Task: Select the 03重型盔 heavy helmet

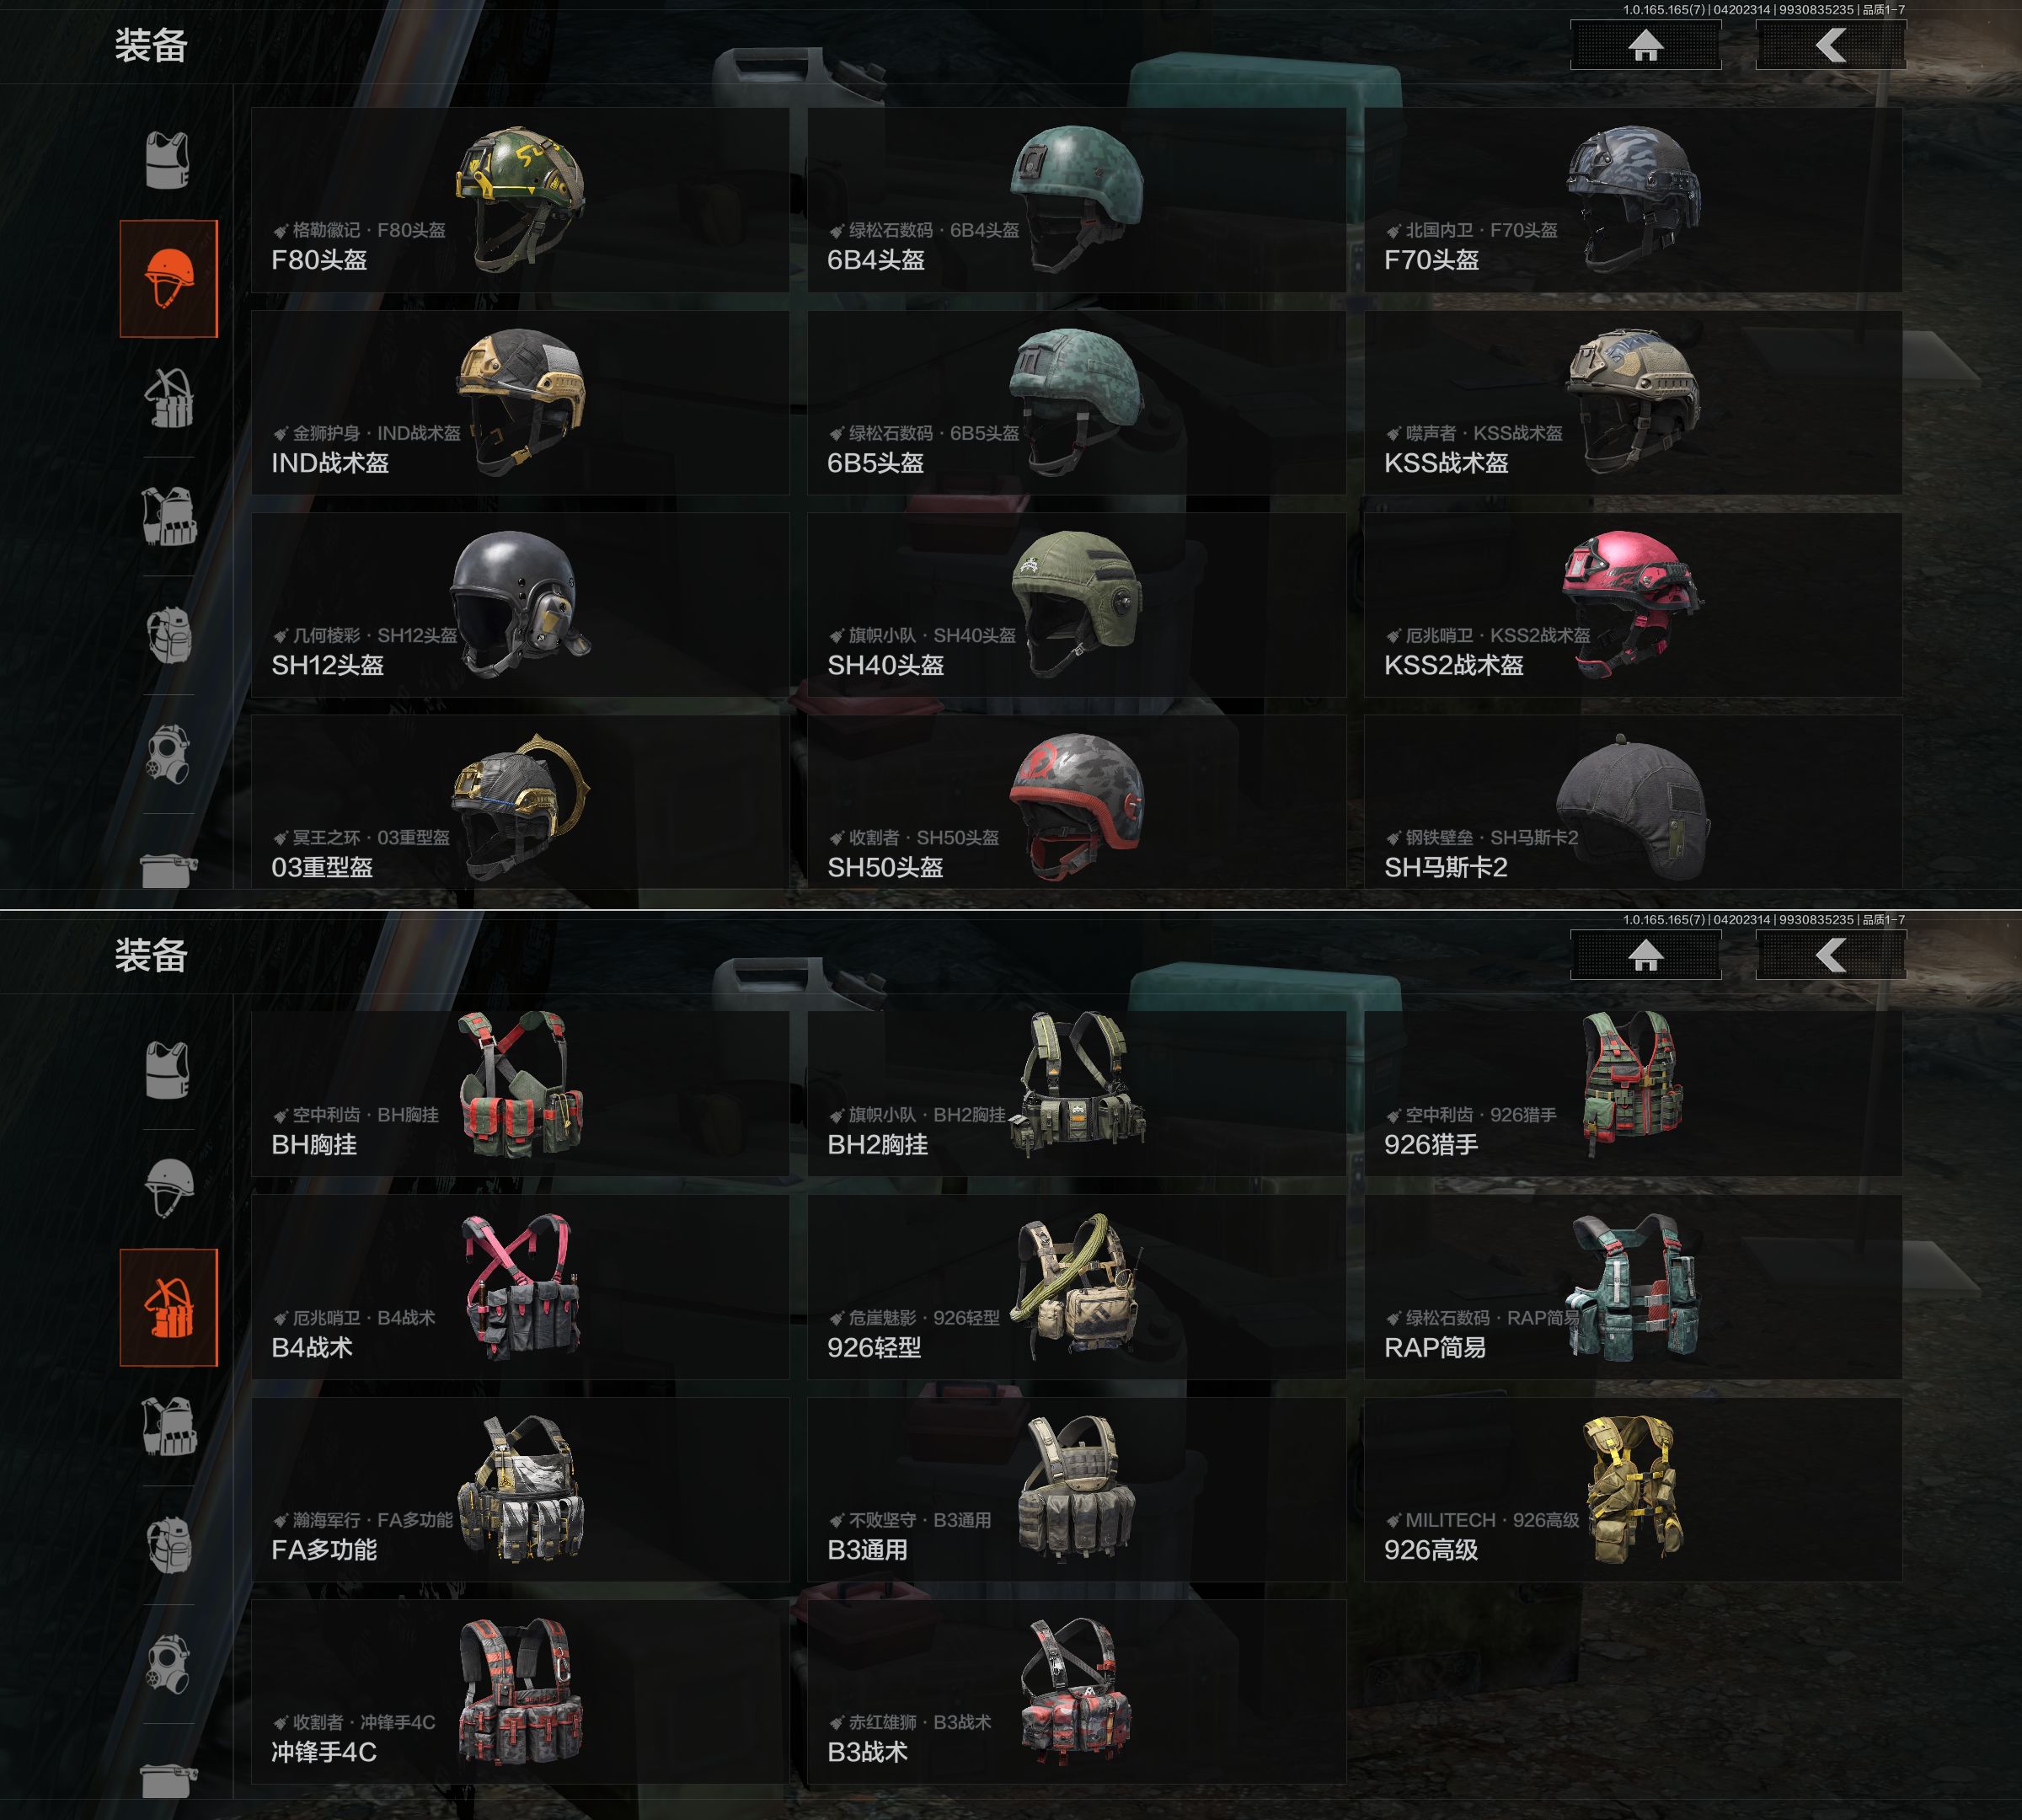Action: (520, 802)
